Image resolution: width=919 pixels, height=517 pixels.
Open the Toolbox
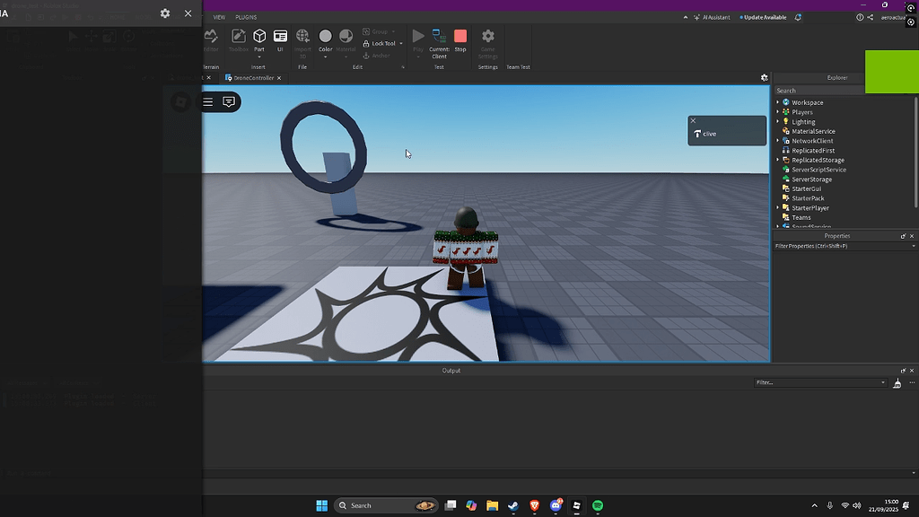(238, 39)
